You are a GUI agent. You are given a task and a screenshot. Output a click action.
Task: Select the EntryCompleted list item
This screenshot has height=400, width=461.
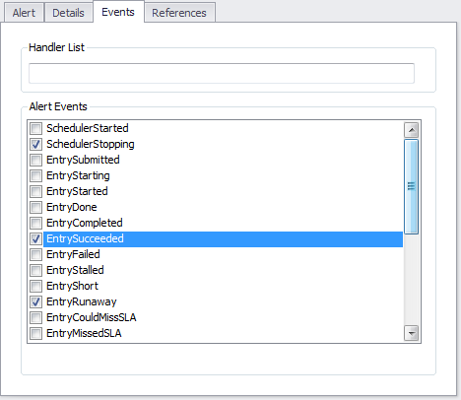[x=223, y=223]
